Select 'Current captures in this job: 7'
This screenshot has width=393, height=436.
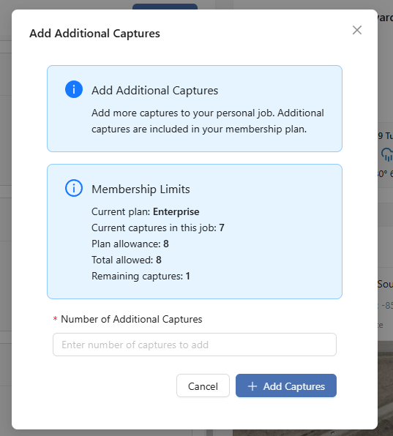coord(157,228)
